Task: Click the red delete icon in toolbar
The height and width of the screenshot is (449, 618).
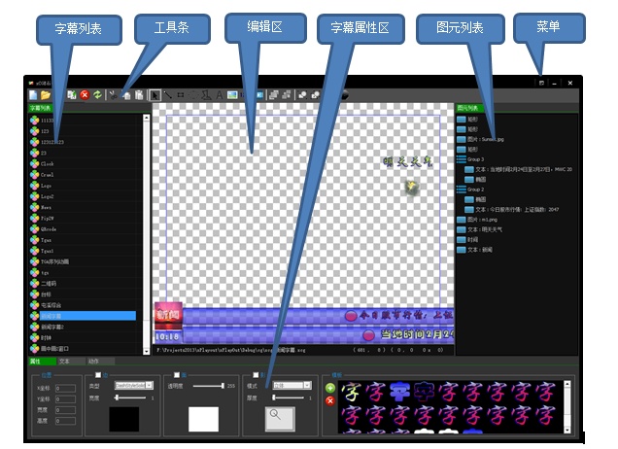Action: pos(85,94)
